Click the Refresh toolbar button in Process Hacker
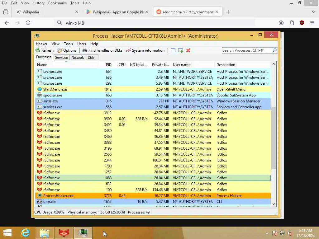This screenshot has height=239, width=319. (x=44, y=50)
